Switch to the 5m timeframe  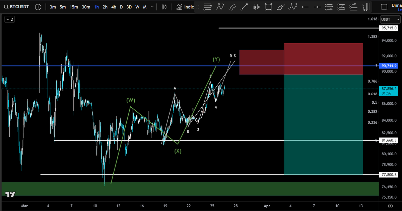(x=63, y=7)
